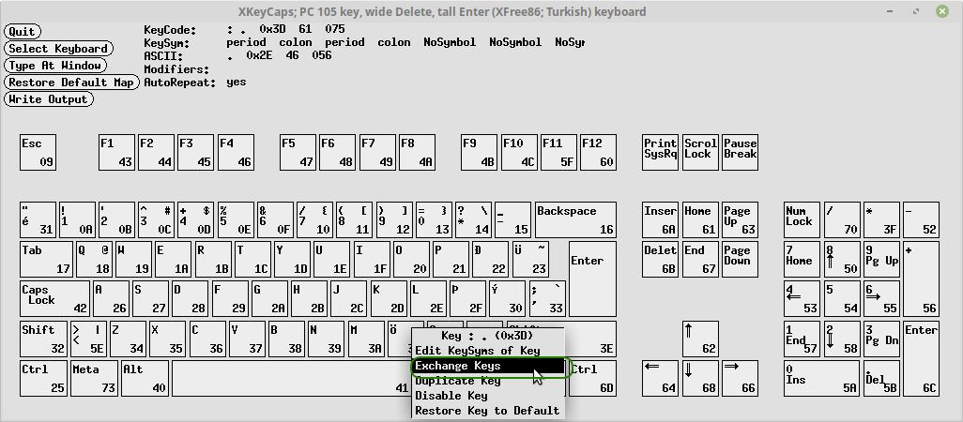Click the keypad Enter key

pyautogui.click(x=922, y=359)
